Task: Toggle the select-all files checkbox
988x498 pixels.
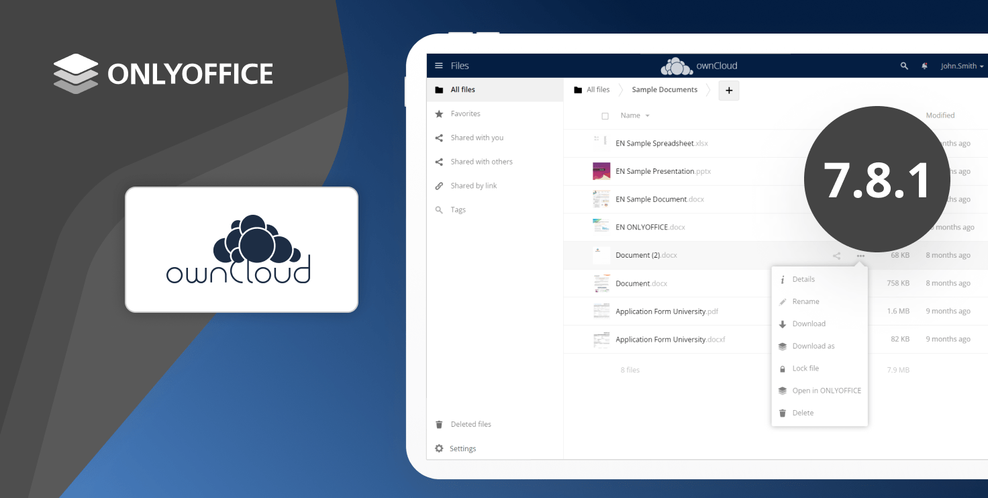Action: (605, 115)
